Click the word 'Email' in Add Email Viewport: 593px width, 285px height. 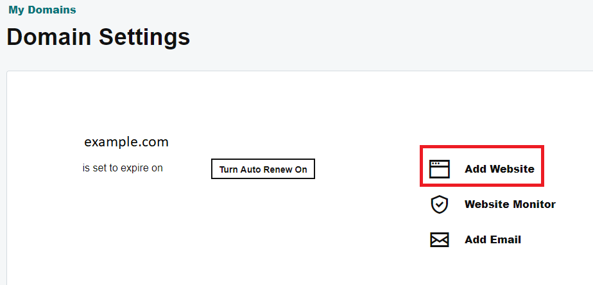pyautogui.click(x=504, y=239)
